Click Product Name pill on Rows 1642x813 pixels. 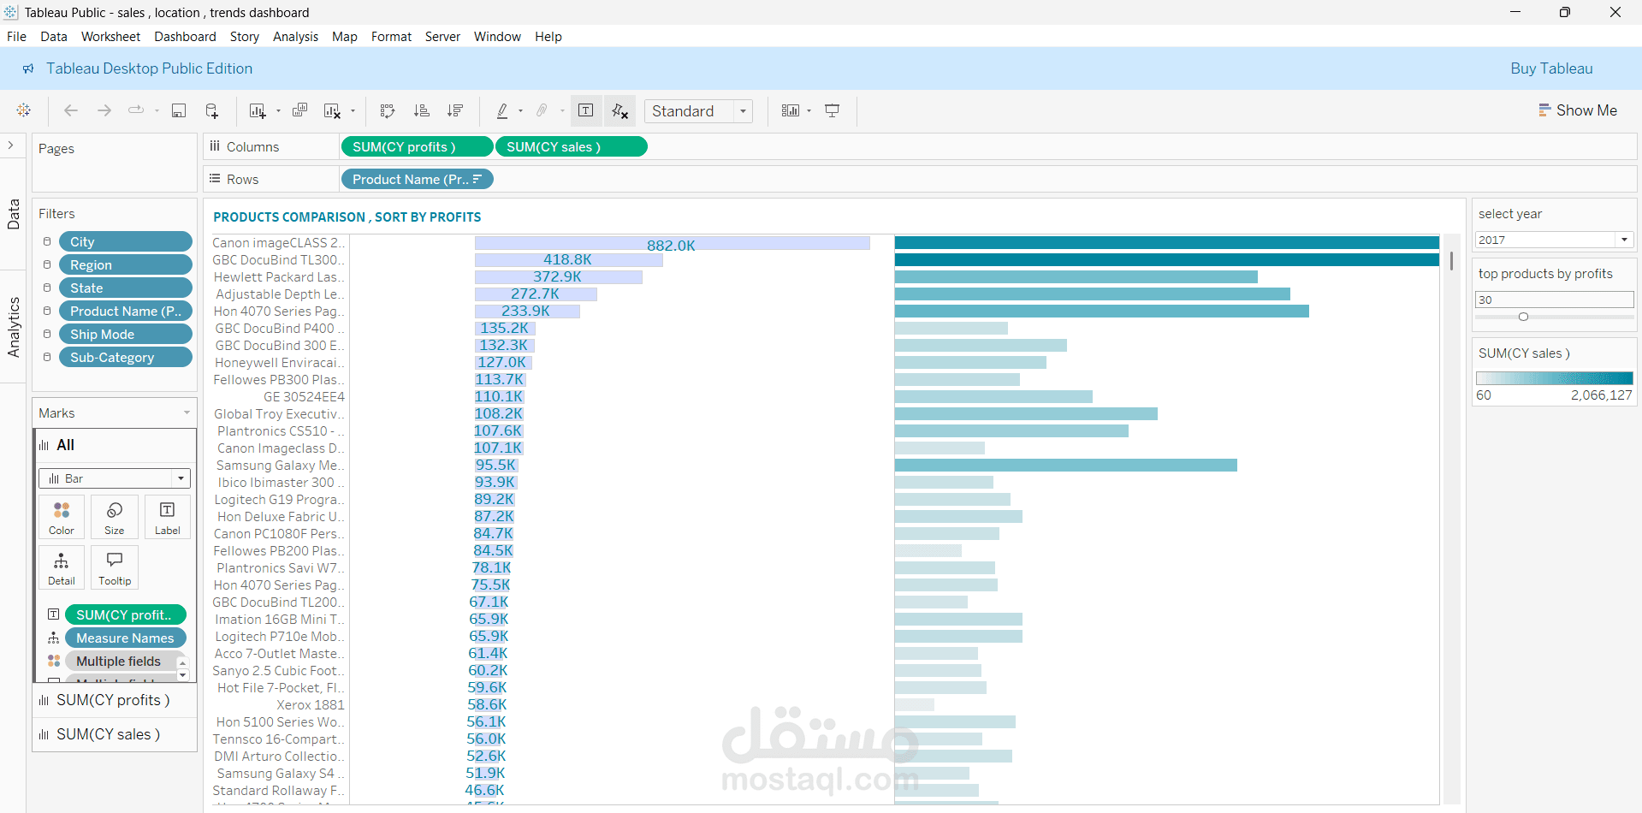[417, 180]
